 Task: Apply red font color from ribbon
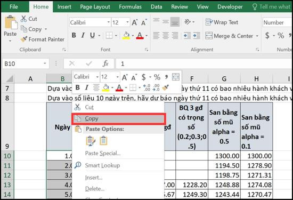point(140,35)
